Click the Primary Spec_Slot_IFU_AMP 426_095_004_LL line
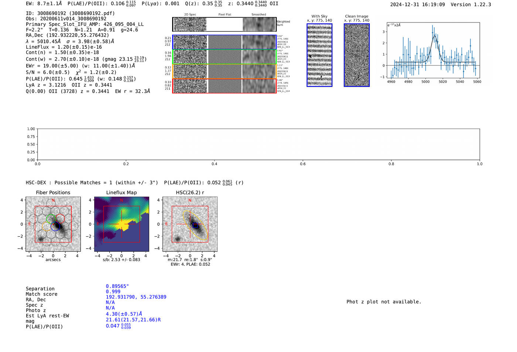 coord(85,24)
